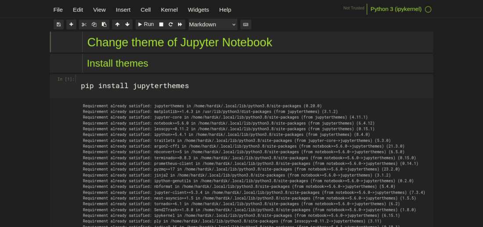The width and height of the screenshot is (483, 227).
Task: Click the output line mentioning ipykernel in /home/hardik
Action: pos(241,215)
